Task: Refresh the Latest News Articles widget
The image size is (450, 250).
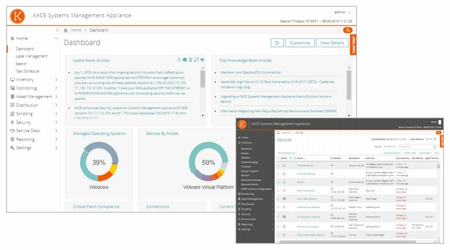Action: click(x=179, y=59)
